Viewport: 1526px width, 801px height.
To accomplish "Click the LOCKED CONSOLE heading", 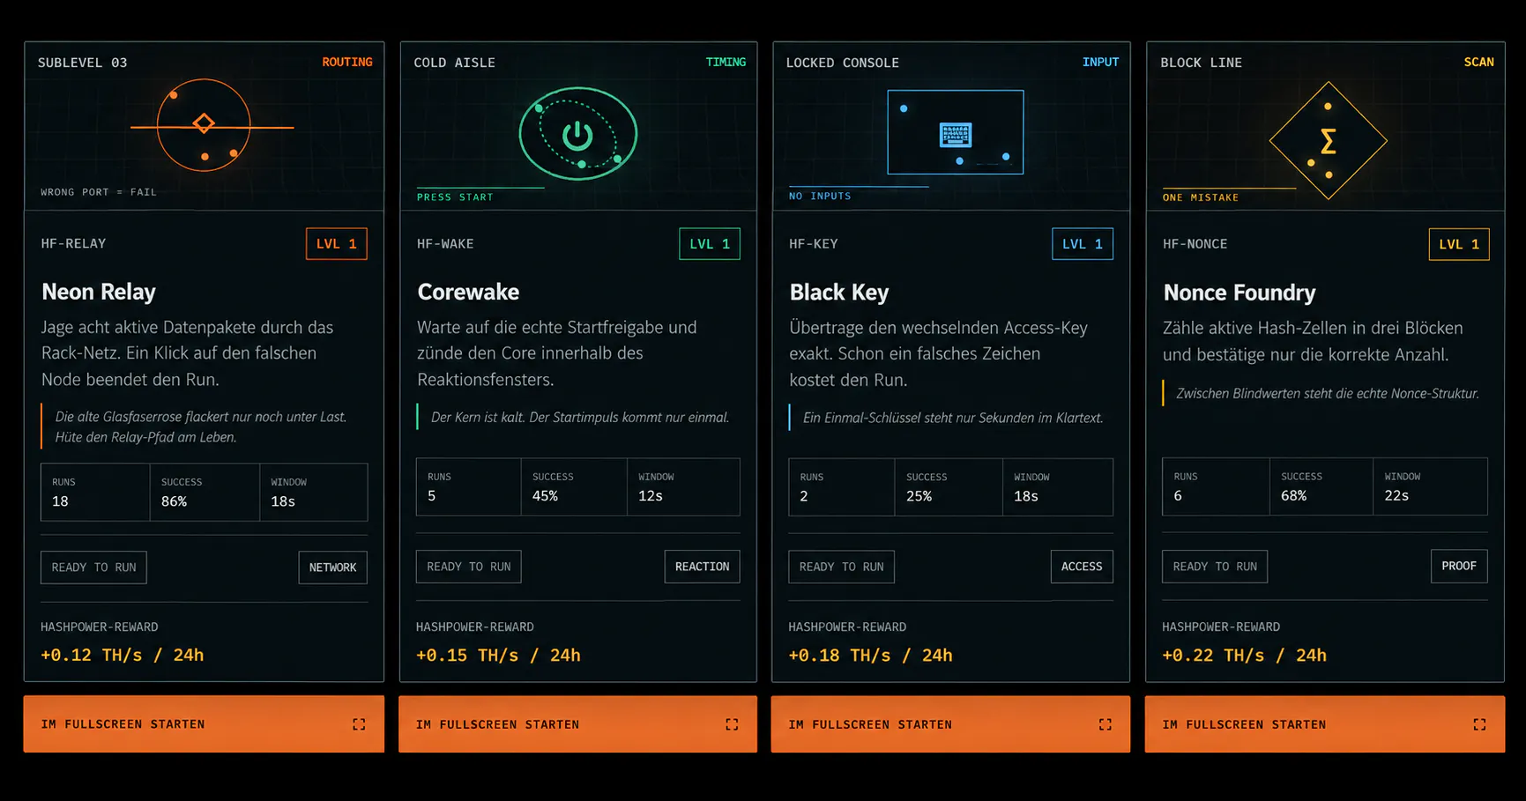I will [x=843, y=63].
